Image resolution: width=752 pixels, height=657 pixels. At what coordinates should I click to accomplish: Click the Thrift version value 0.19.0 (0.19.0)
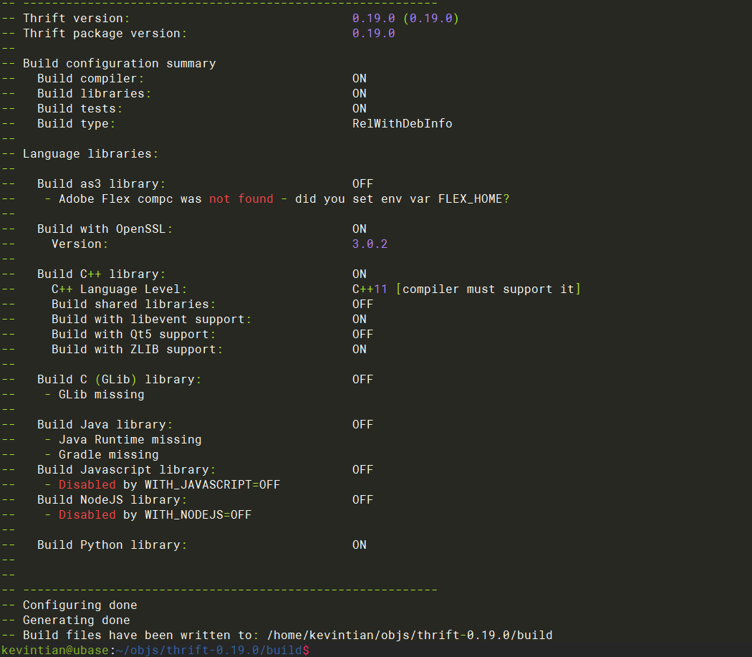point(405,18)
